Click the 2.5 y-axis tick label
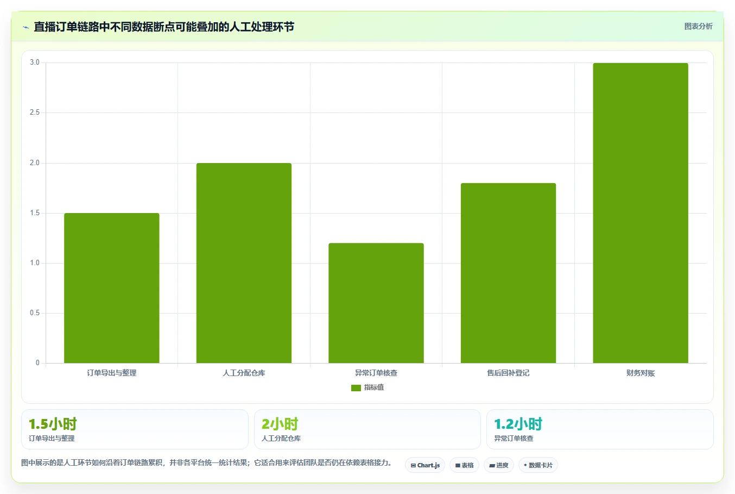The height and width of the screenshot is (494, 735). click(x=35, y=112)
